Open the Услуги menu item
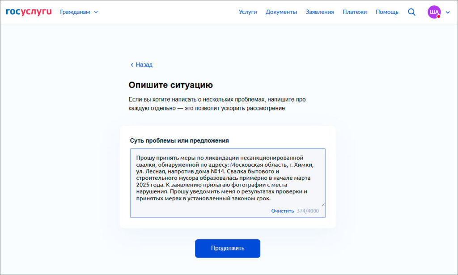Image resolution: width=458 pixels, height=275 pixels. click(x=248, y=12)
